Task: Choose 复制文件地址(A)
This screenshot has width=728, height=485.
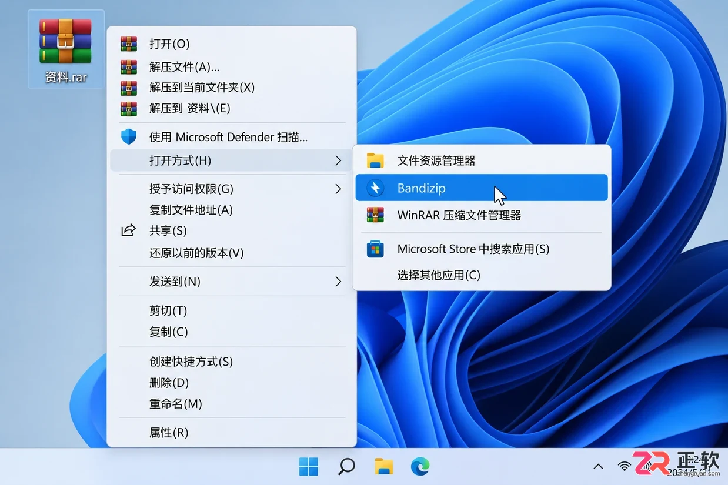Action: [x=231, y=210]
